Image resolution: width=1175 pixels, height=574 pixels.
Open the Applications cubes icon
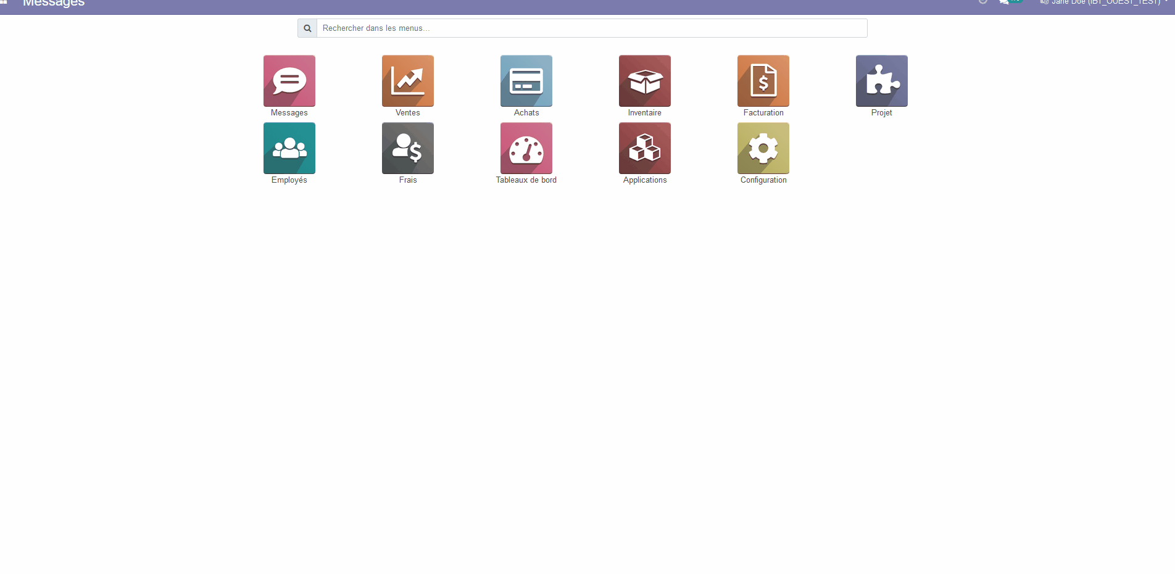(644, 148)
